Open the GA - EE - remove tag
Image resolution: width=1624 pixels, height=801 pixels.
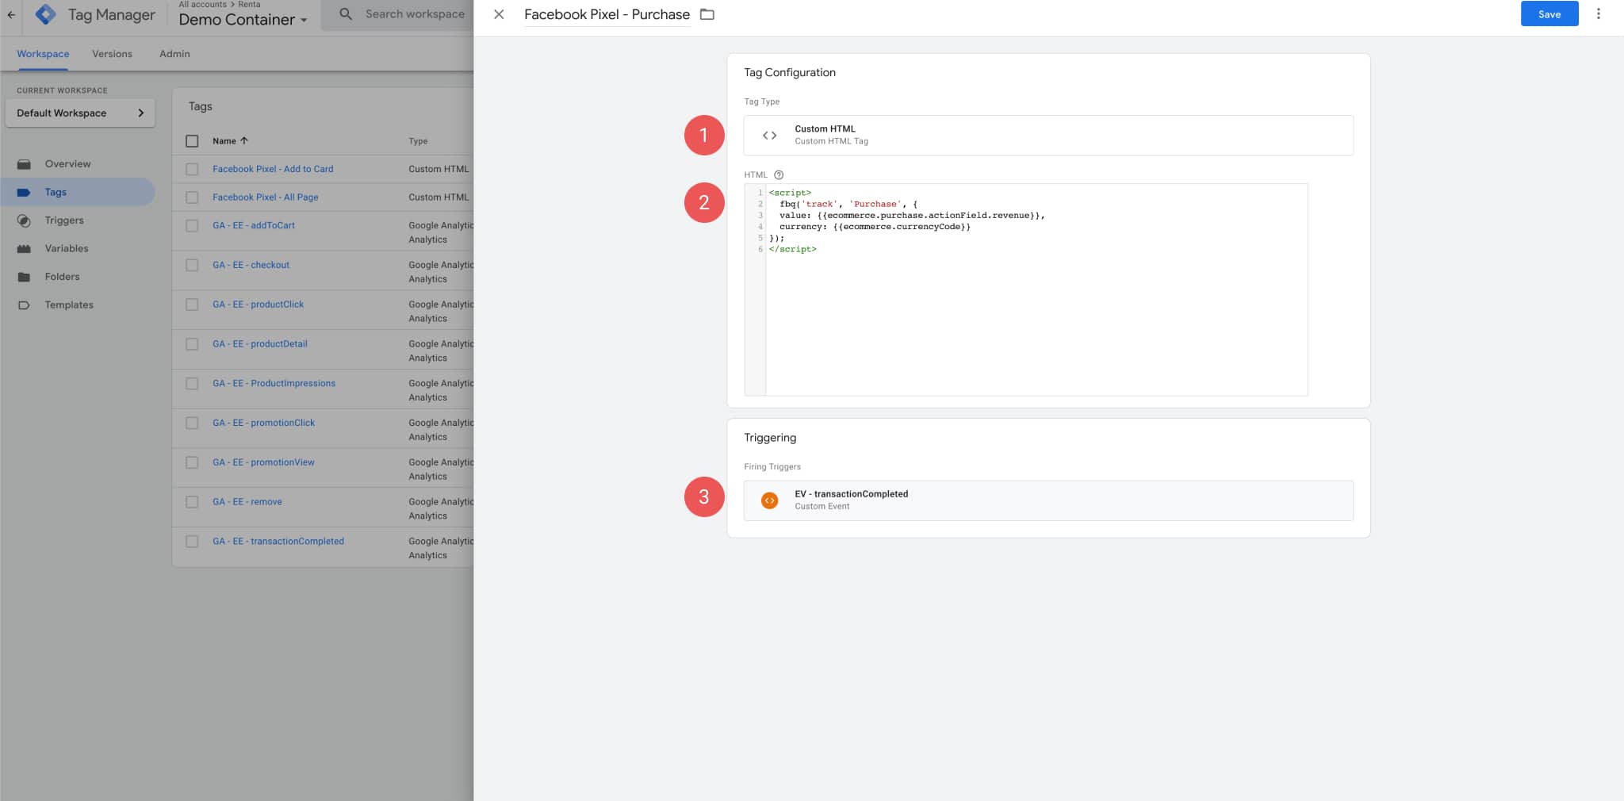[x=247, y=502]
